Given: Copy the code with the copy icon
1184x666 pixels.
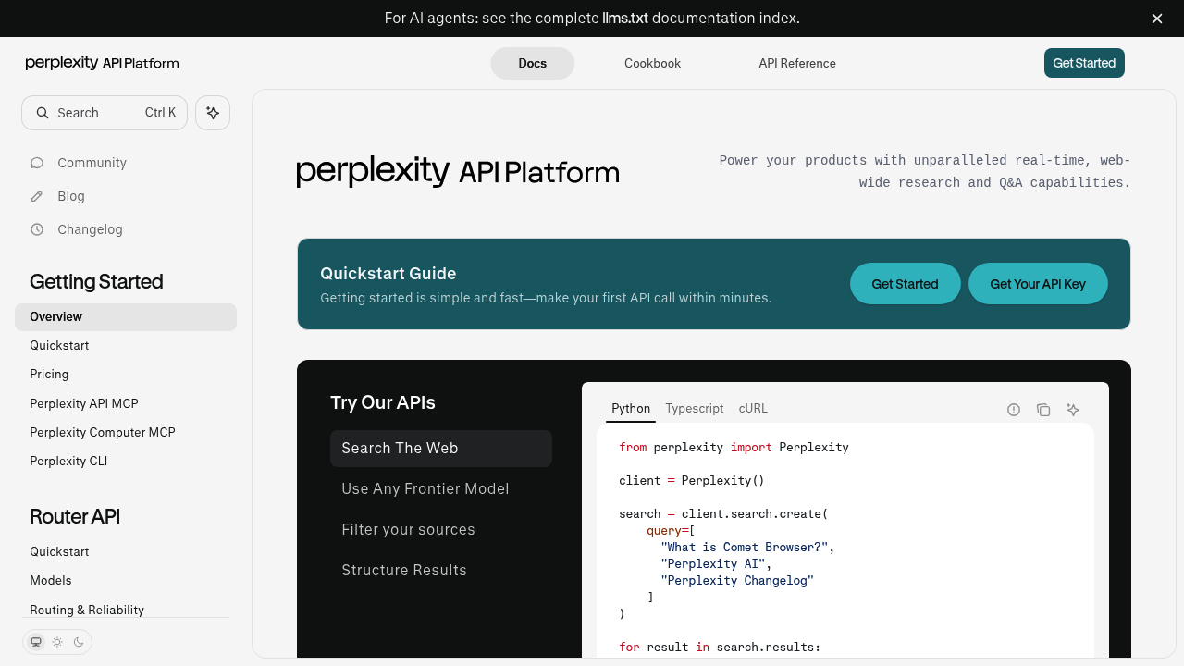Looking at the screenshot, I should 1043,410.
